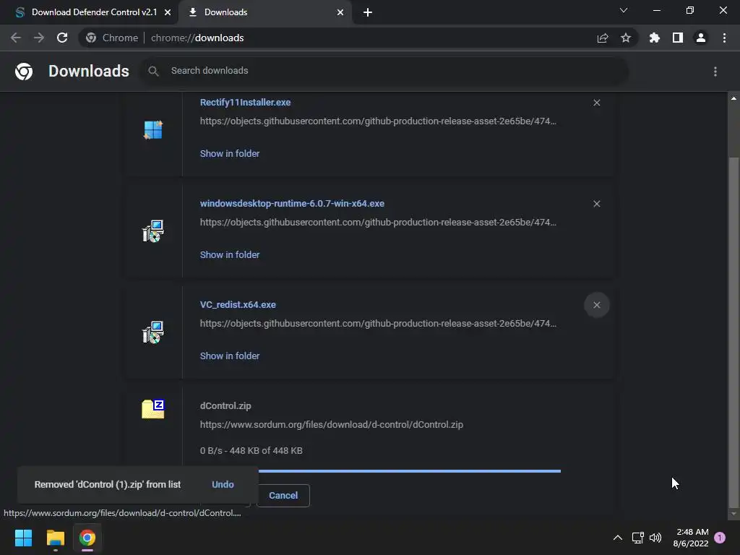Remove VC_redist.x64.exe from the list
The height and width of the screenshot is (555, 740).
click(596, 305)
